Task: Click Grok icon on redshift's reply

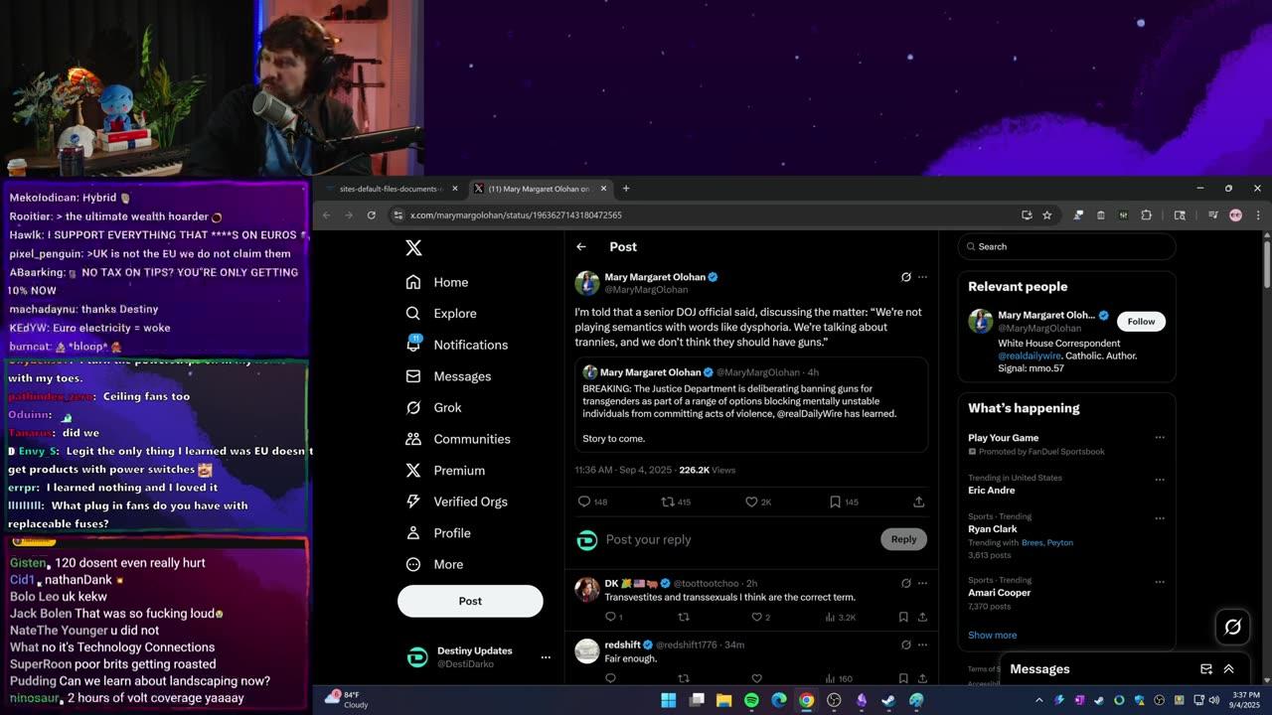Action: (x=905, y=644)
